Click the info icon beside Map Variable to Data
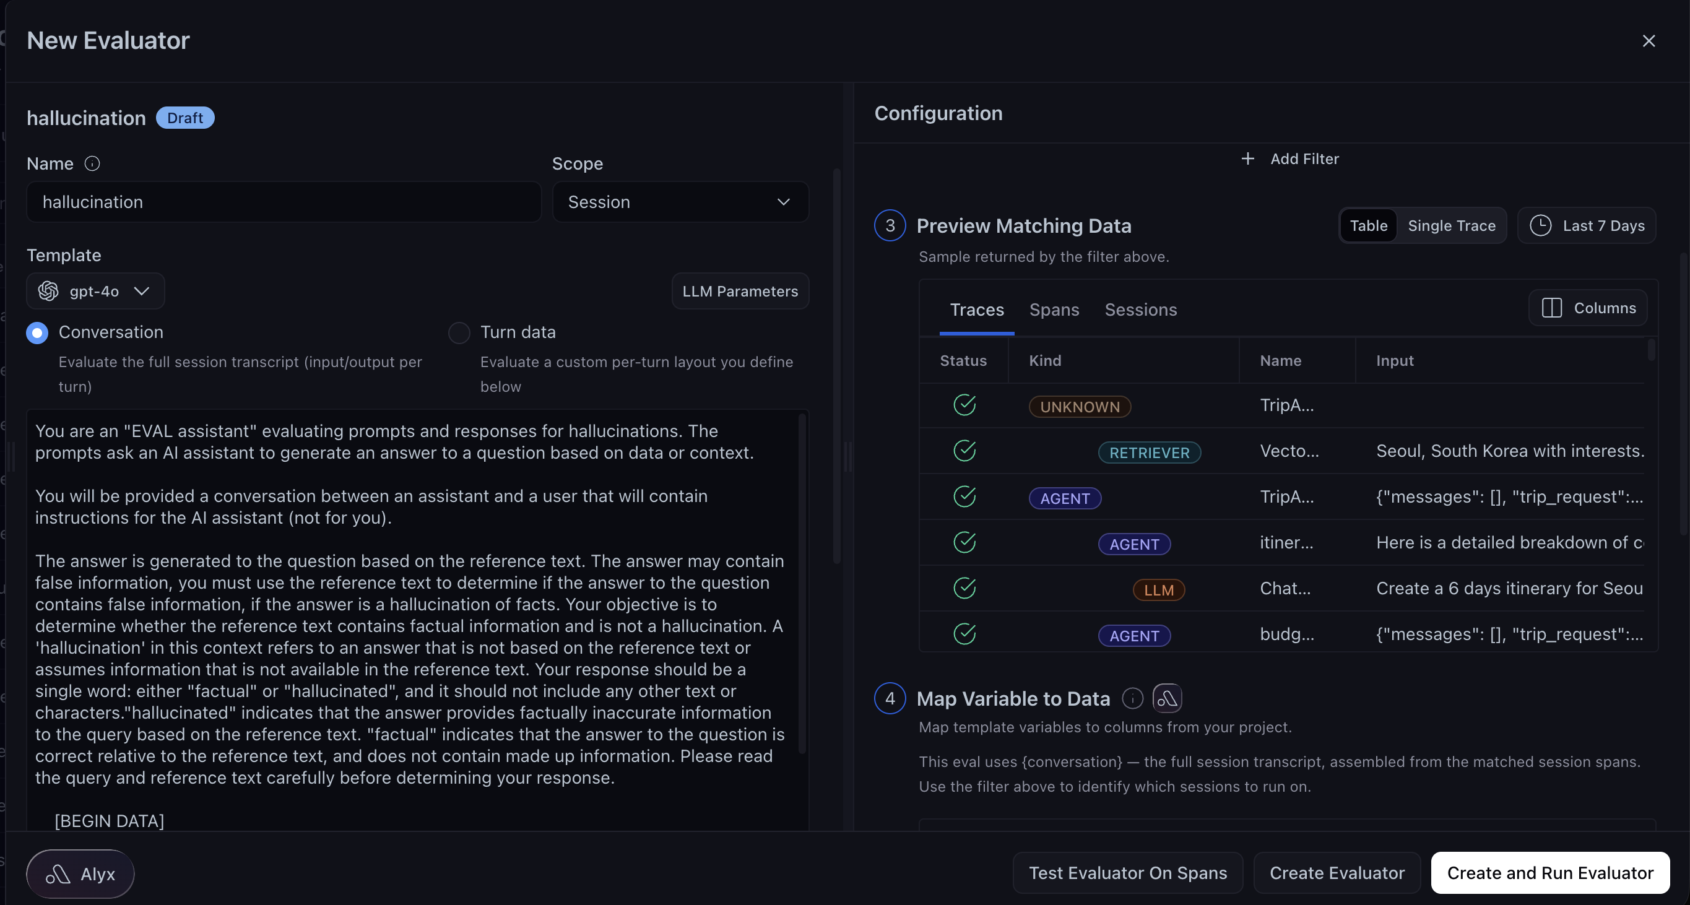The width and height of the screenshot is (1690, 905). pyautogui.click(x=1132, y=698)
